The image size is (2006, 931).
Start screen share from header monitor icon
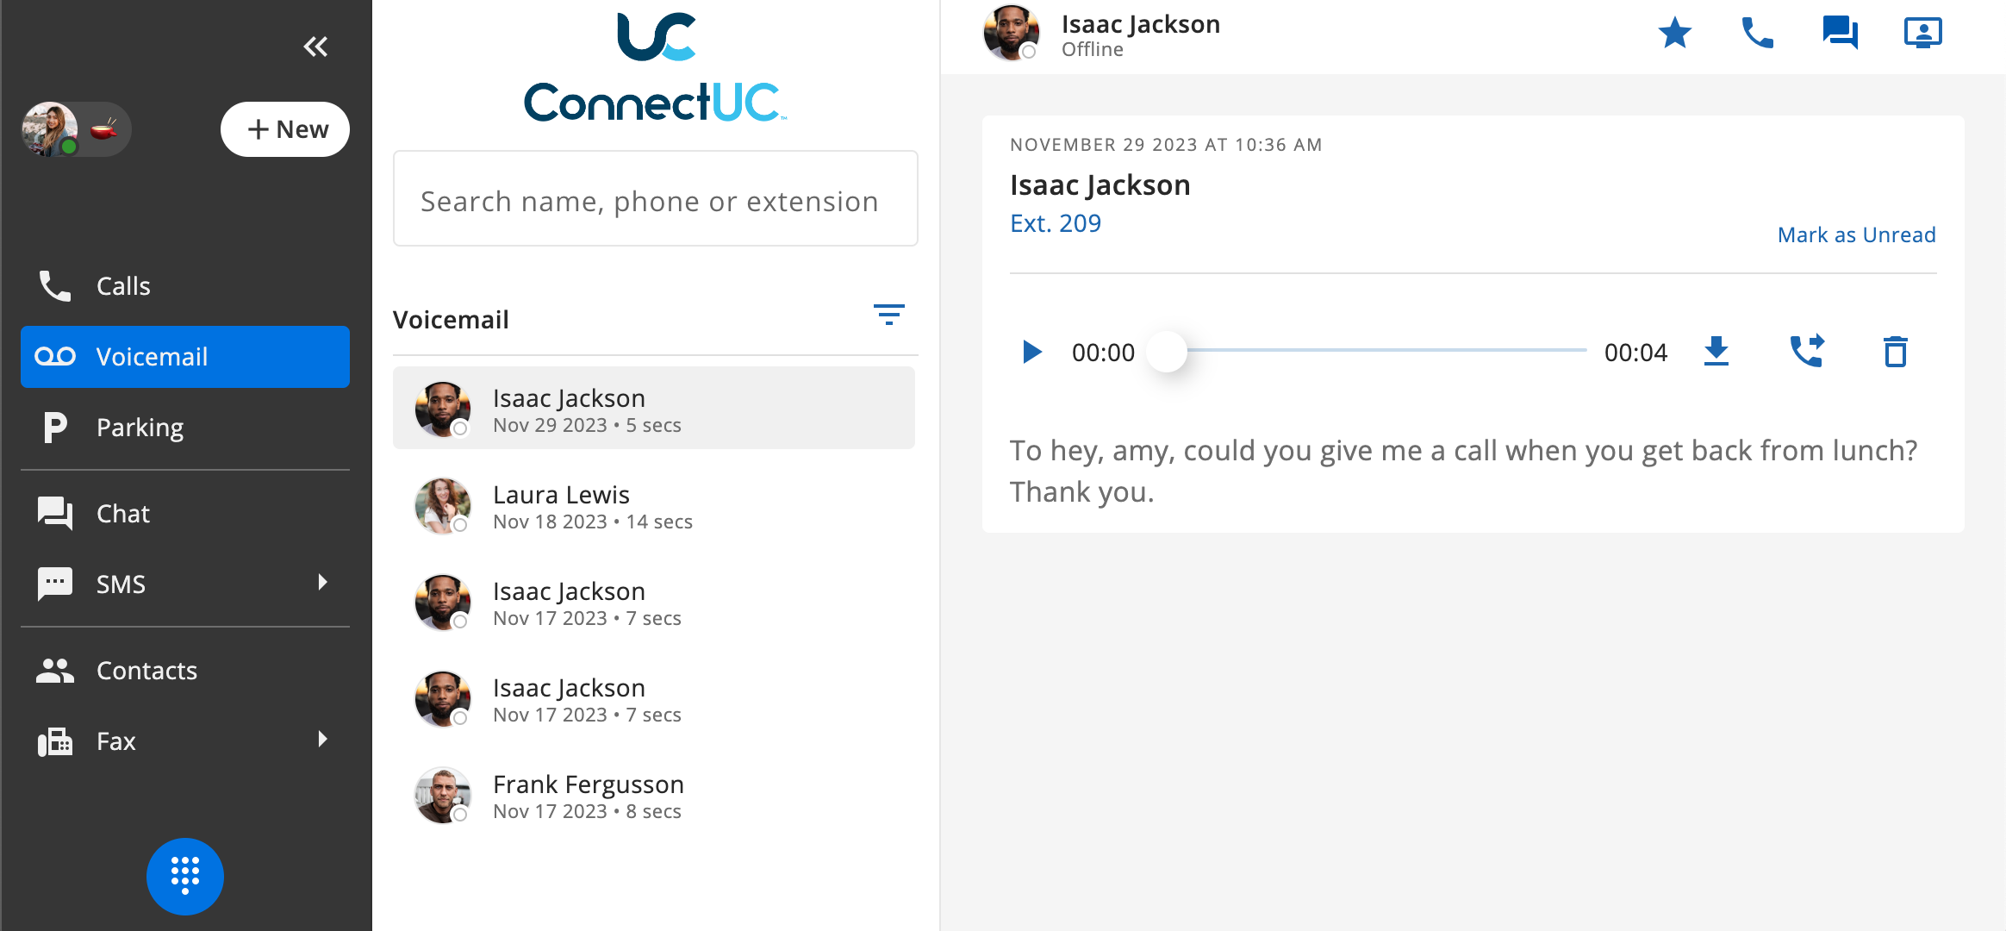pyautogui.click(x=1922, y=33)
